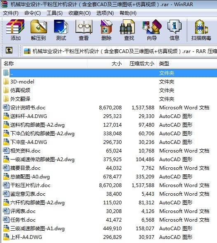Select the 摘要目录.doc file

point(25,168)
